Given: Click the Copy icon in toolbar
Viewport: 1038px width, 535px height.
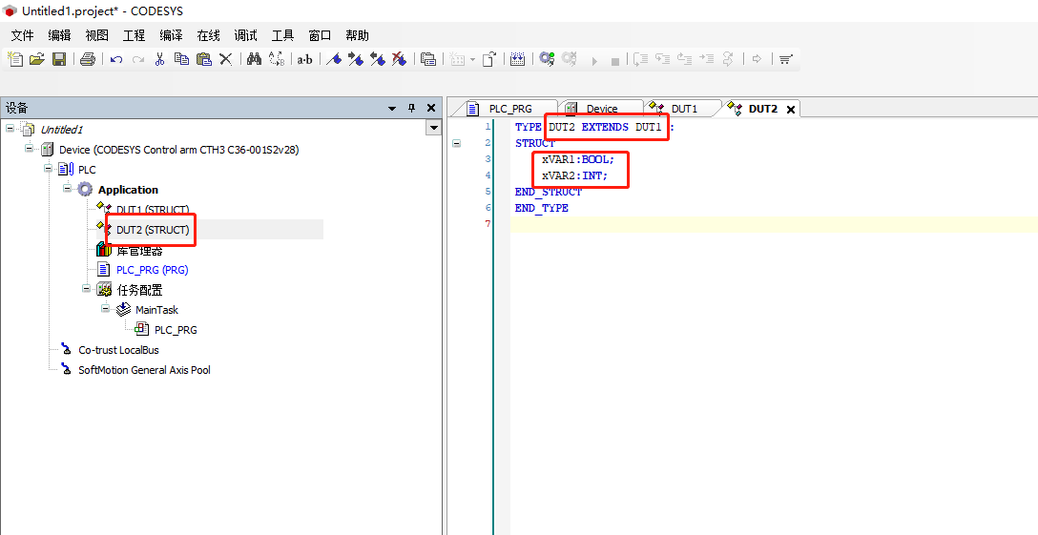Looking at the screenshot, I should [x=181, y=59].
